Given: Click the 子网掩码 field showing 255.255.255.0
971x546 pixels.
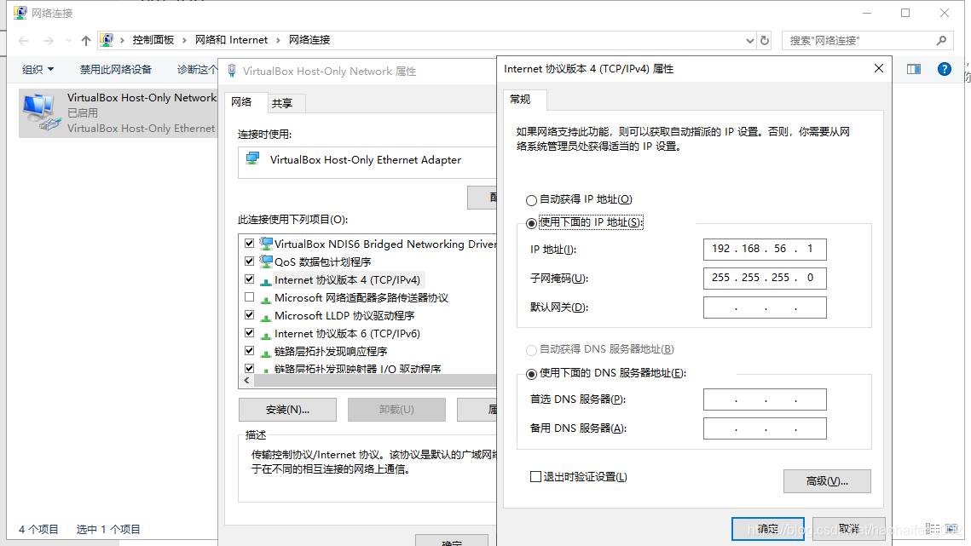Looking at the screenshot, I should tap(765, 278).
